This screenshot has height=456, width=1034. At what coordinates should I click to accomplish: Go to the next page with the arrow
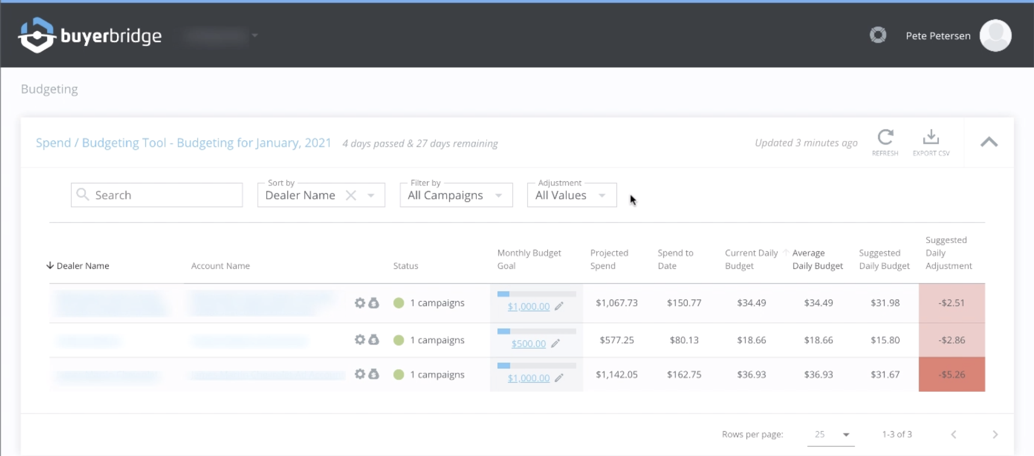(995, 434)
